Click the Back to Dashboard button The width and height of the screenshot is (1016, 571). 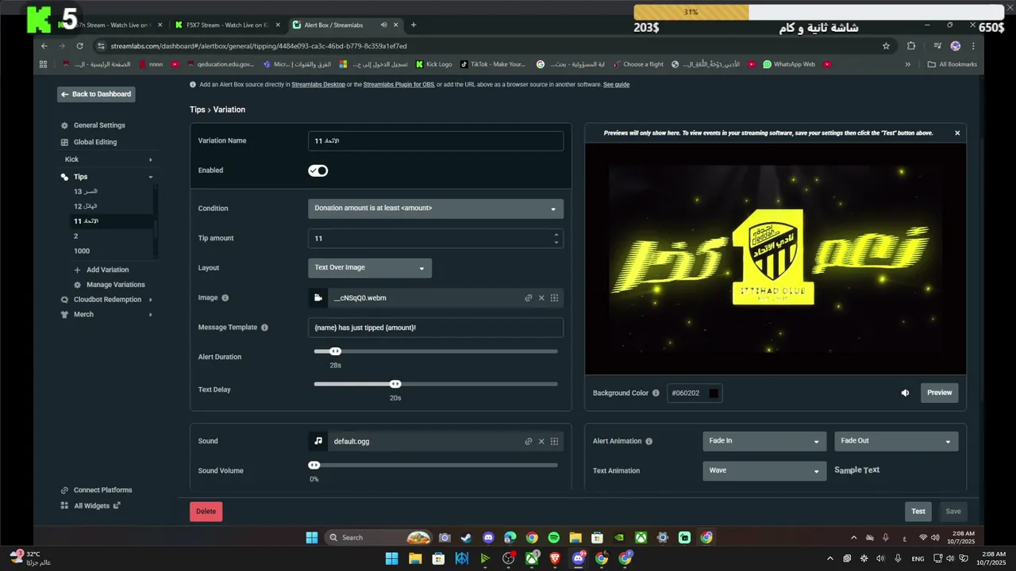click(x=96, y=94)
